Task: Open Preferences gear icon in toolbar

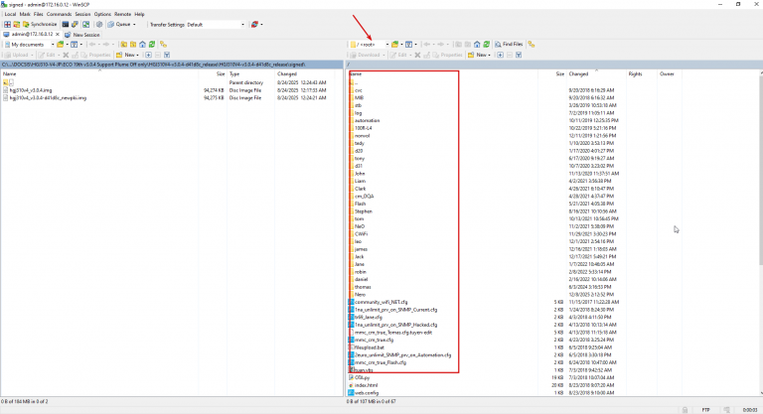Action: pos(99,25)
